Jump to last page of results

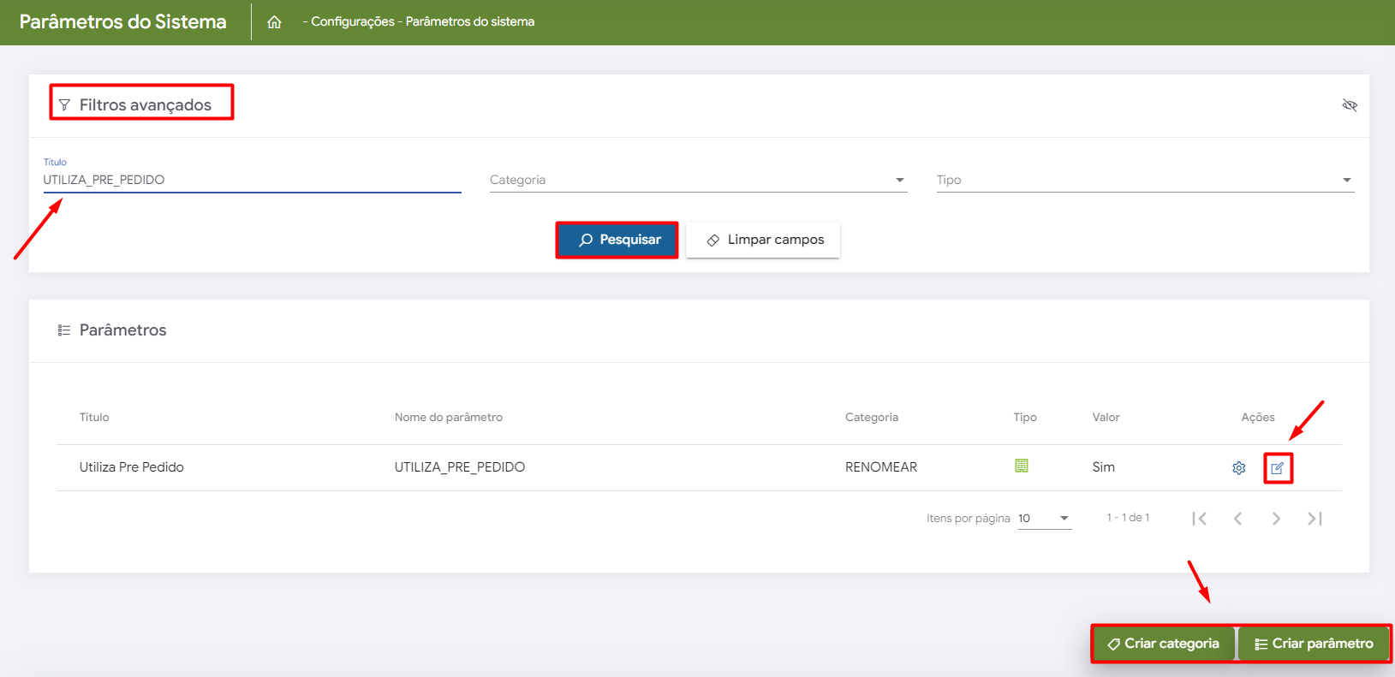(x=1315, y=519)
